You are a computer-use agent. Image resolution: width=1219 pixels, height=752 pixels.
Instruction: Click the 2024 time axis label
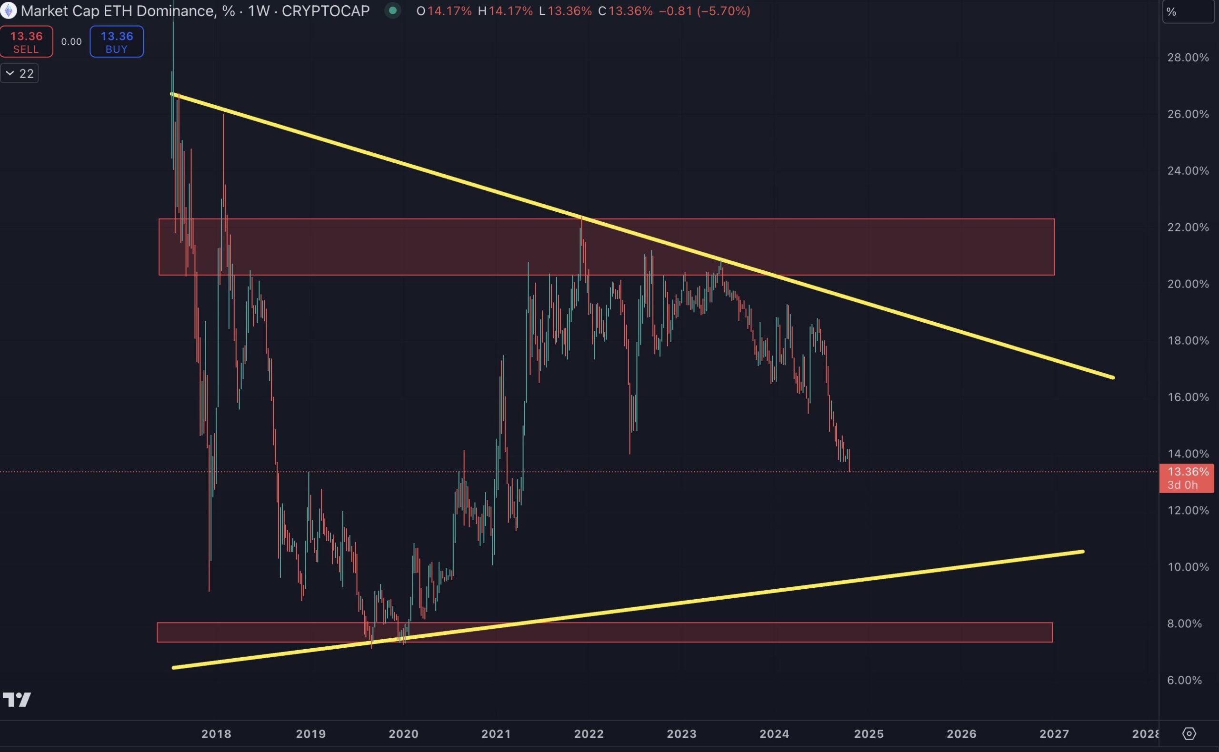click(x=775, y=733)
